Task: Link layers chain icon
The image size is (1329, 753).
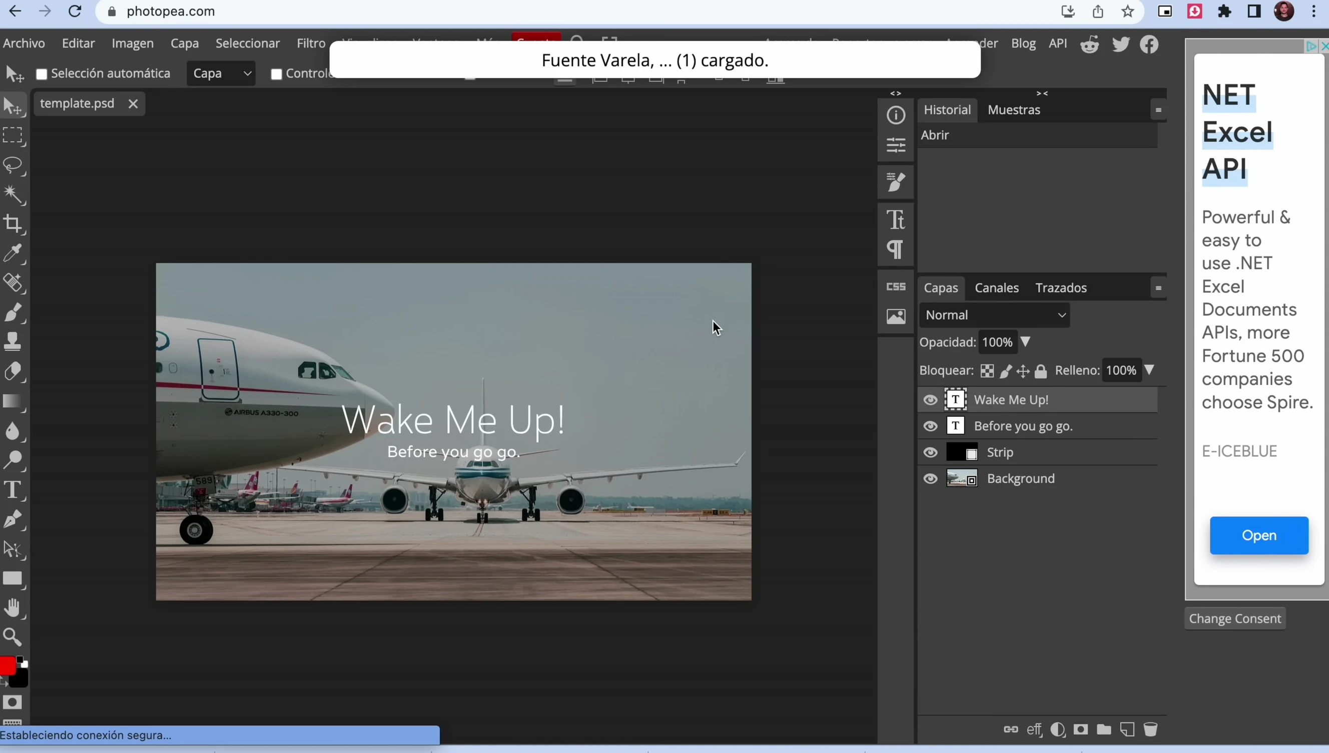Action: pos(1010,729)
